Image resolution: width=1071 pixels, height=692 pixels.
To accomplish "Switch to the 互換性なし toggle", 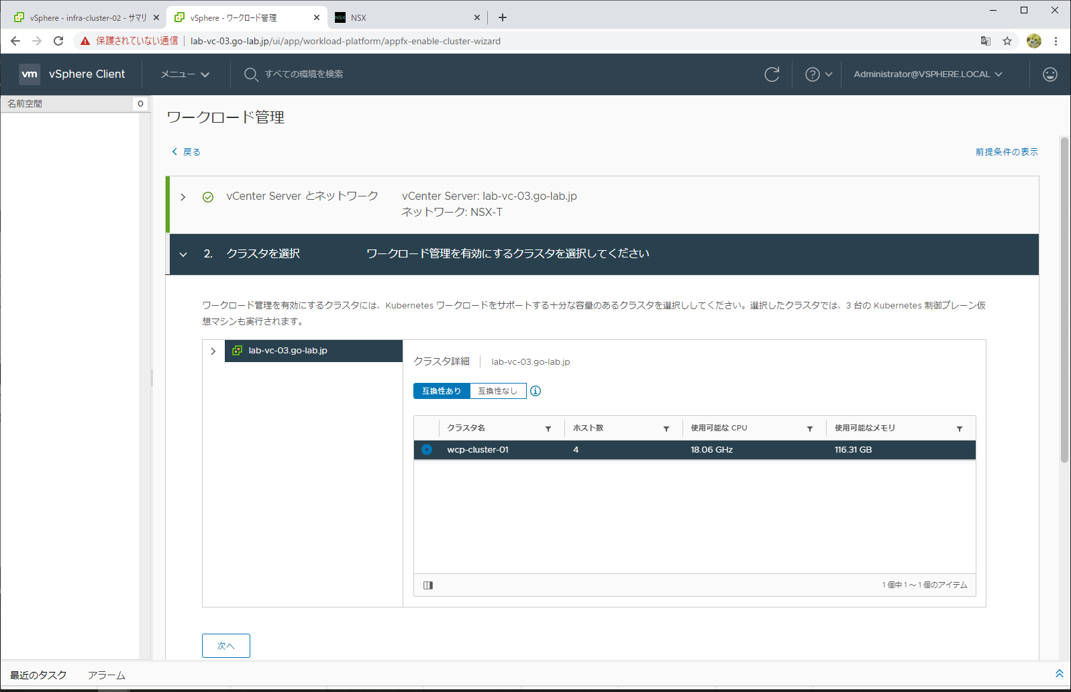I will pos(498,391).
